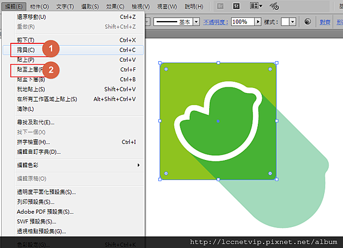
Task: Open 拼字檢查(H)... spell check
Action: (x=73, y=142)
